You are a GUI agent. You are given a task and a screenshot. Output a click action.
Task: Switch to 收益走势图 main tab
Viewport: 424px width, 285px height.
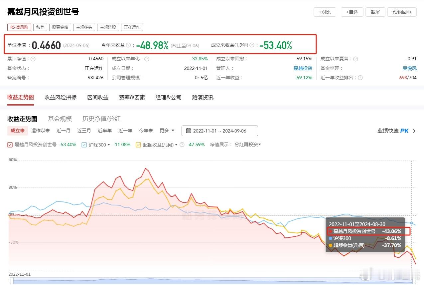coord(21,97)
